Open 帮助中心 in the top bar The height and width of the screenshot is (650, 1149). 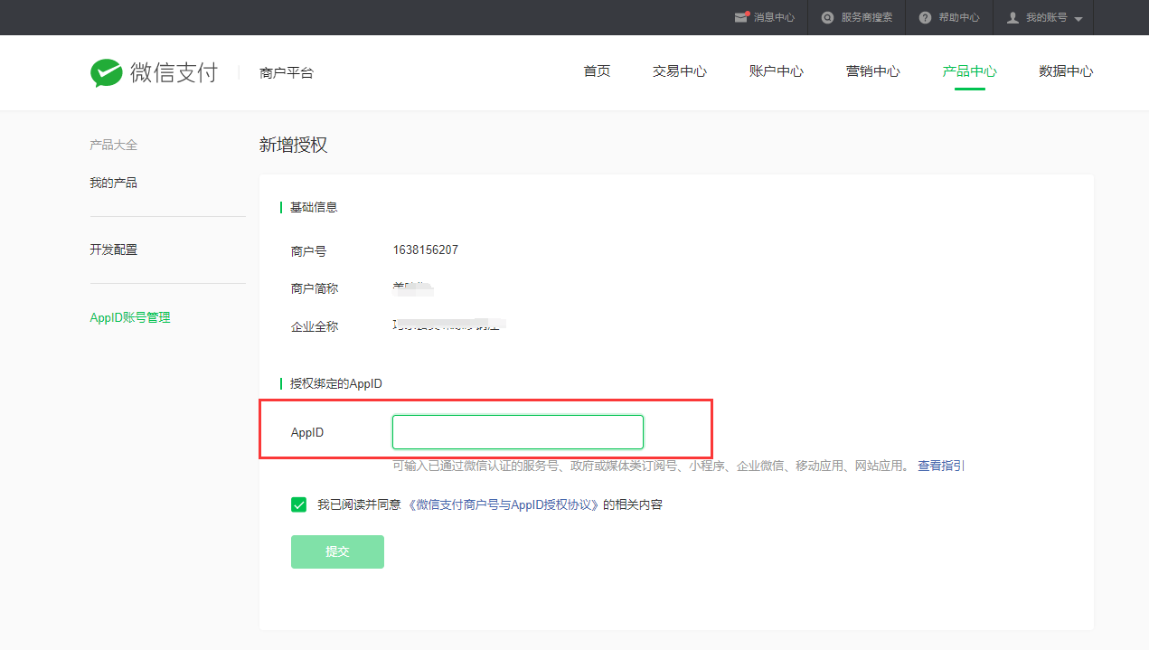[x=959, y=17]
